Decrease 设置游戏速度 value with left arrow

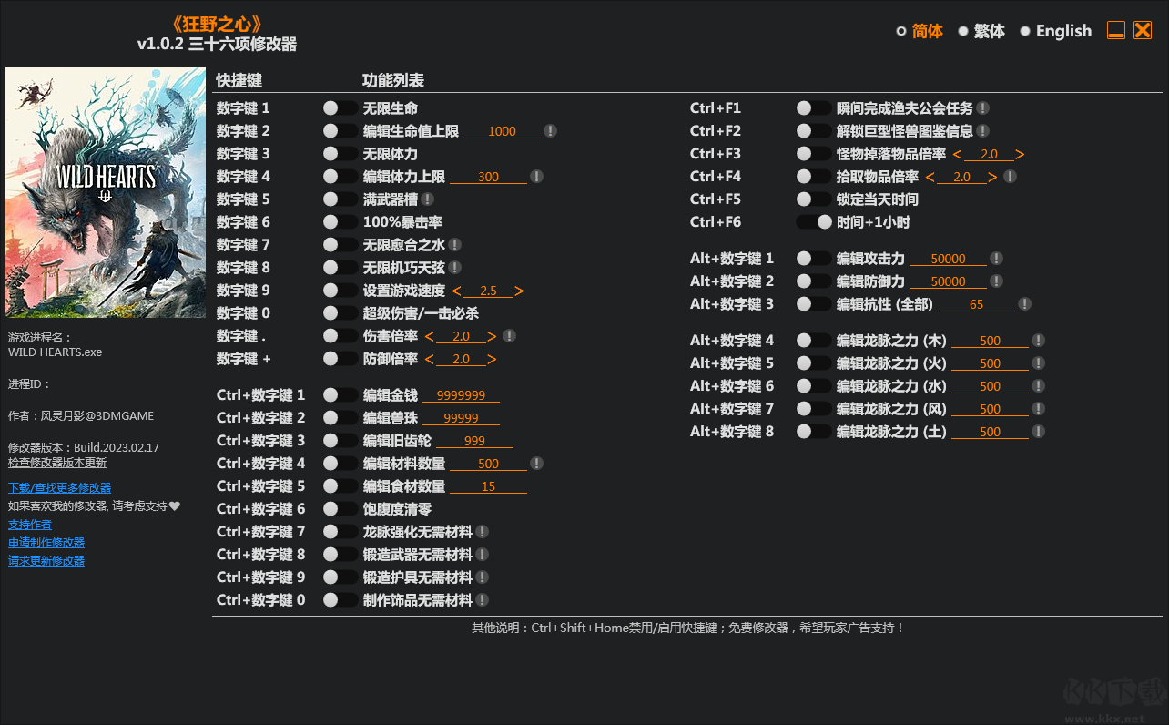[x=457, y=291]
